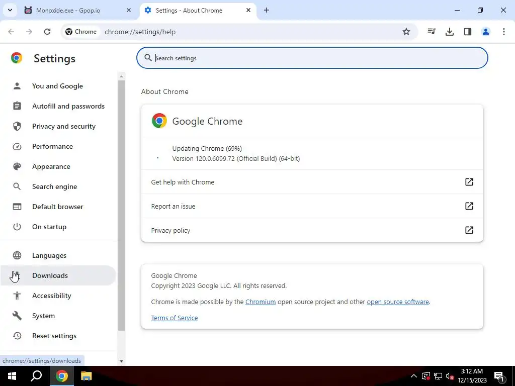This screenshot has height=386, width=515.
Task: Click the security alert tray icon
Action: [x=425, y=376]
